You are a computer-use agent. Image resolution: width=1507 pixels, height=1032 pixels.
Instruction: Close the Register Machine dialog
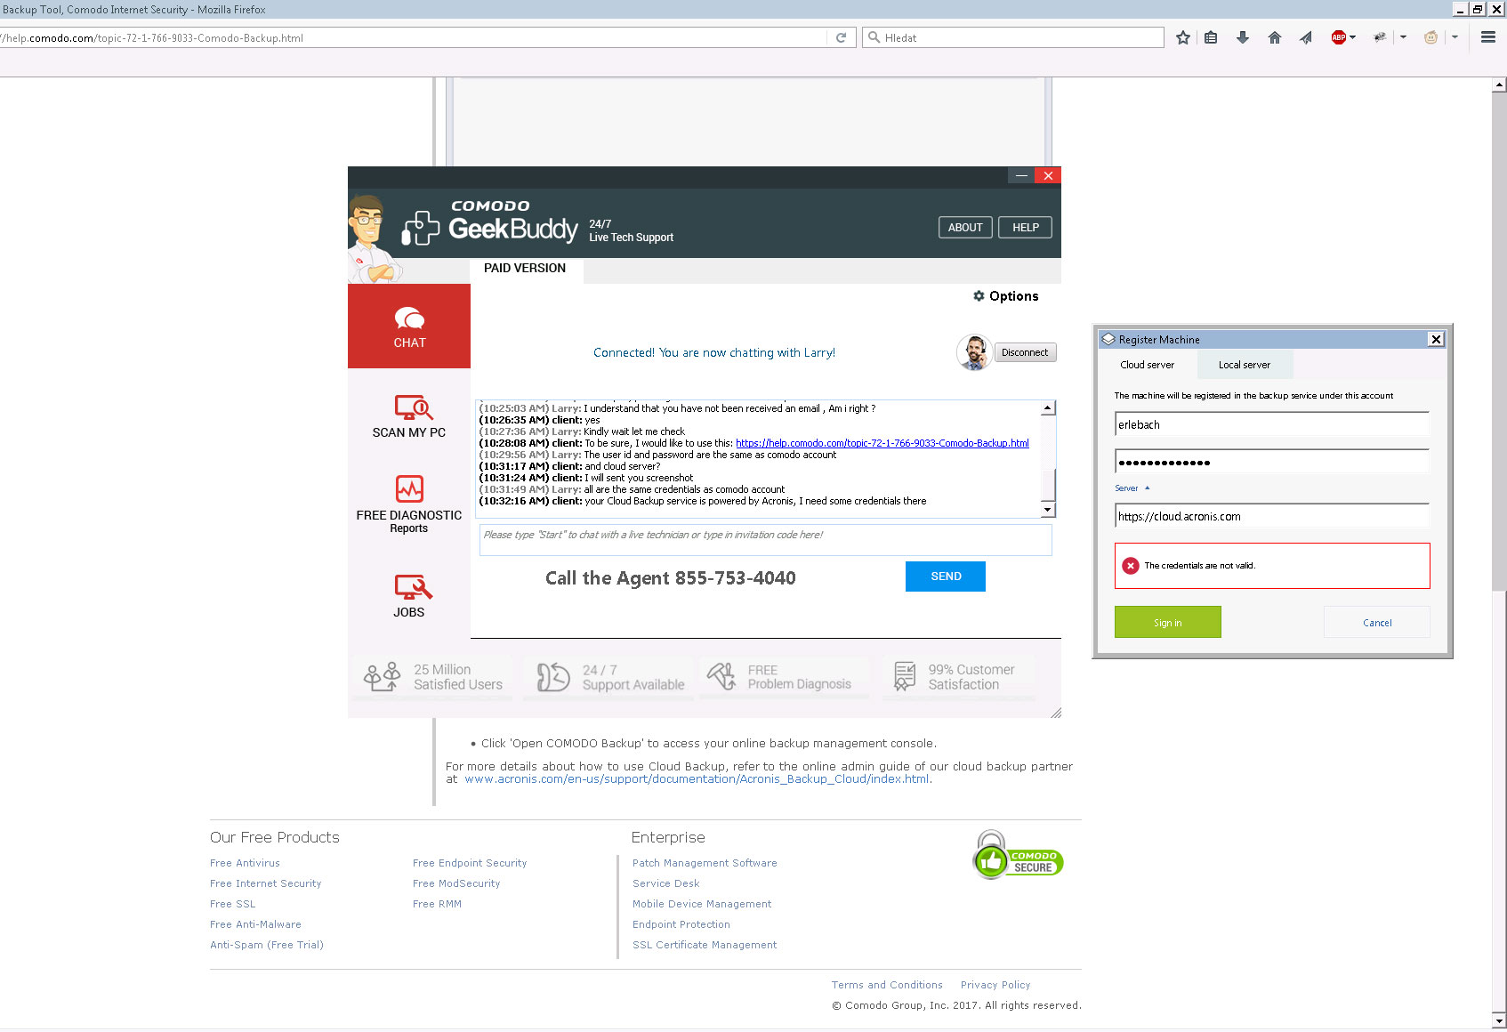(x=1436, y=339)
